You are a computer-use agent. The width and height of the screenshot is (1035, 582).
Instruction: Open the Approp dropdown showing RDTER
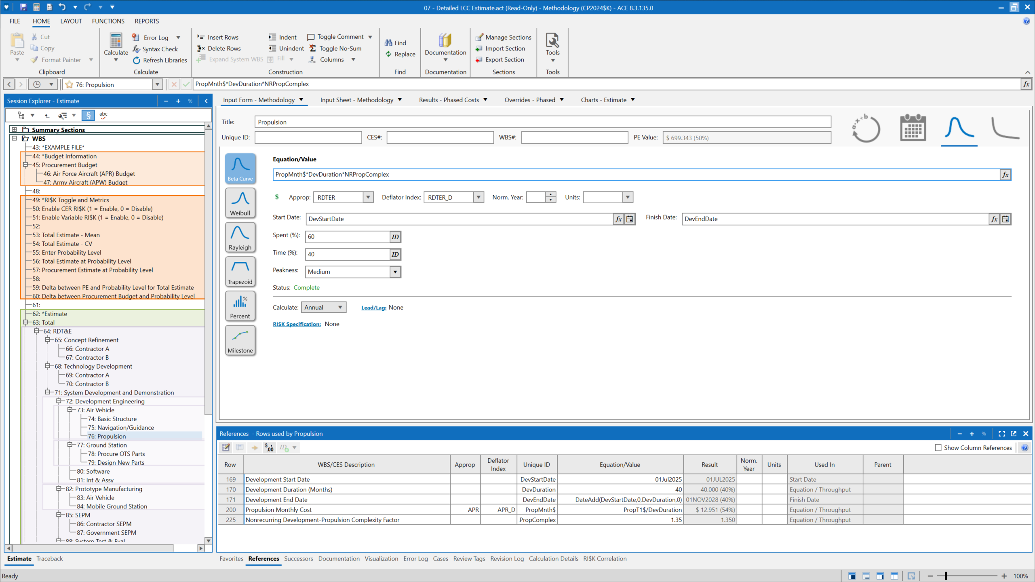(x=368, y=197)
